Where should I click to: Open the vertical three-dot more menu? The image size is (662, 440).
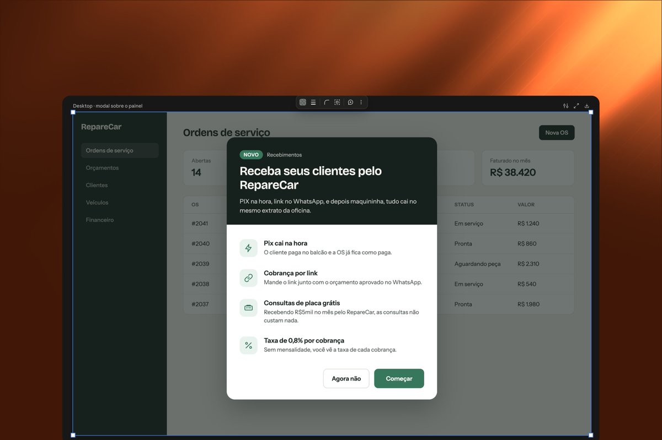pos(361,102)
